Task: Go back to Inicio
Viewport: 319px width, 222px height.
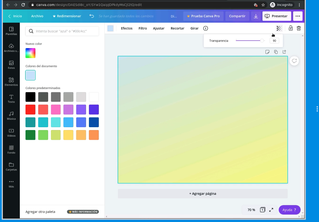Action: pos(15,16)
